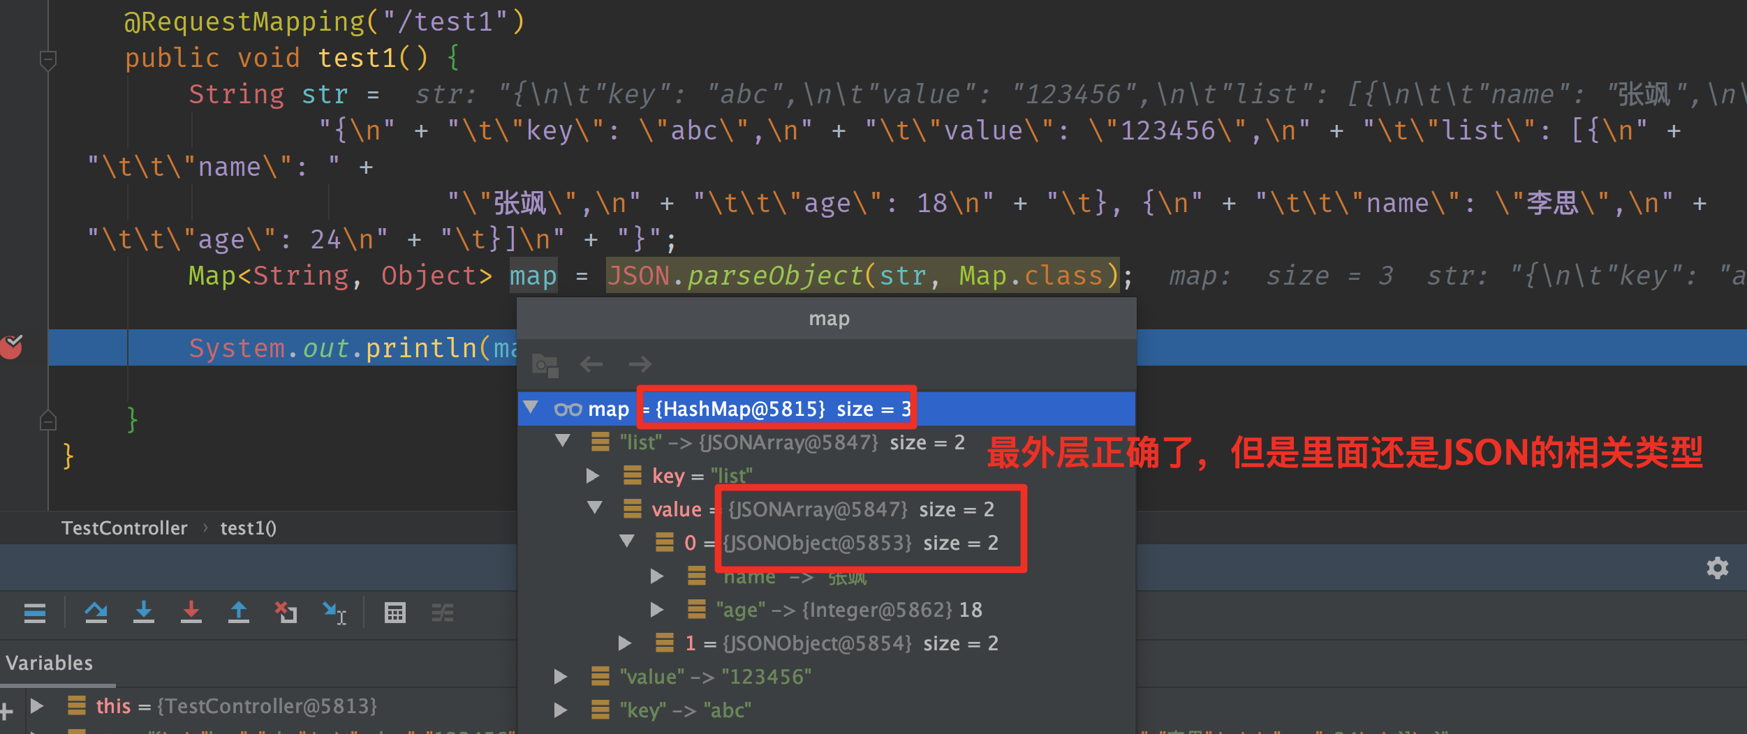Click the Step Over debugger icon
This screenshot has width=1747, height=734.
pos(96,613)
